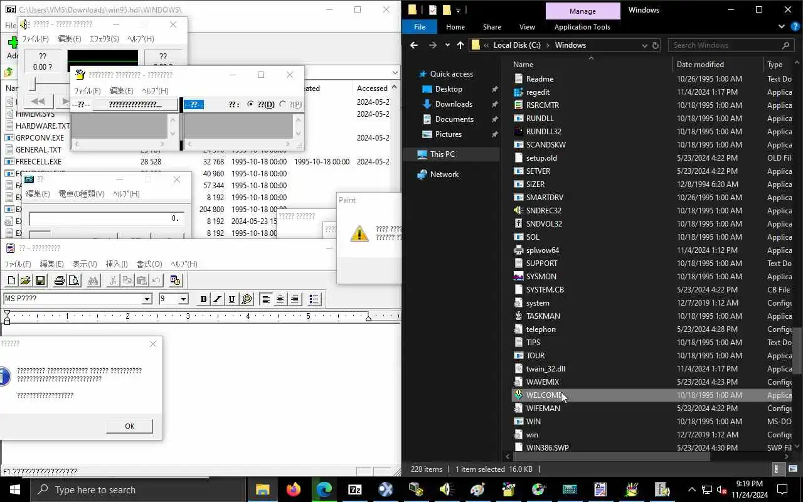The width and height of the screenshot is (803, 502).
Task: Open the MS P font name dropdown
Action: pyautogui.click(x=147, y=299)
